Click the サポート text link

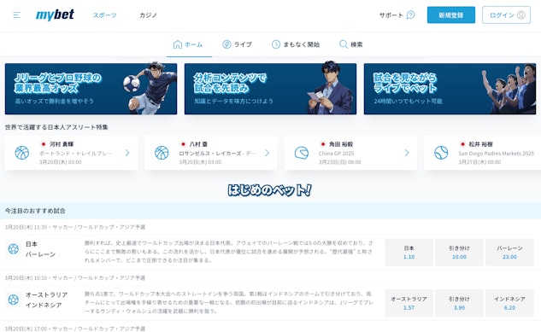pos(391,15)
